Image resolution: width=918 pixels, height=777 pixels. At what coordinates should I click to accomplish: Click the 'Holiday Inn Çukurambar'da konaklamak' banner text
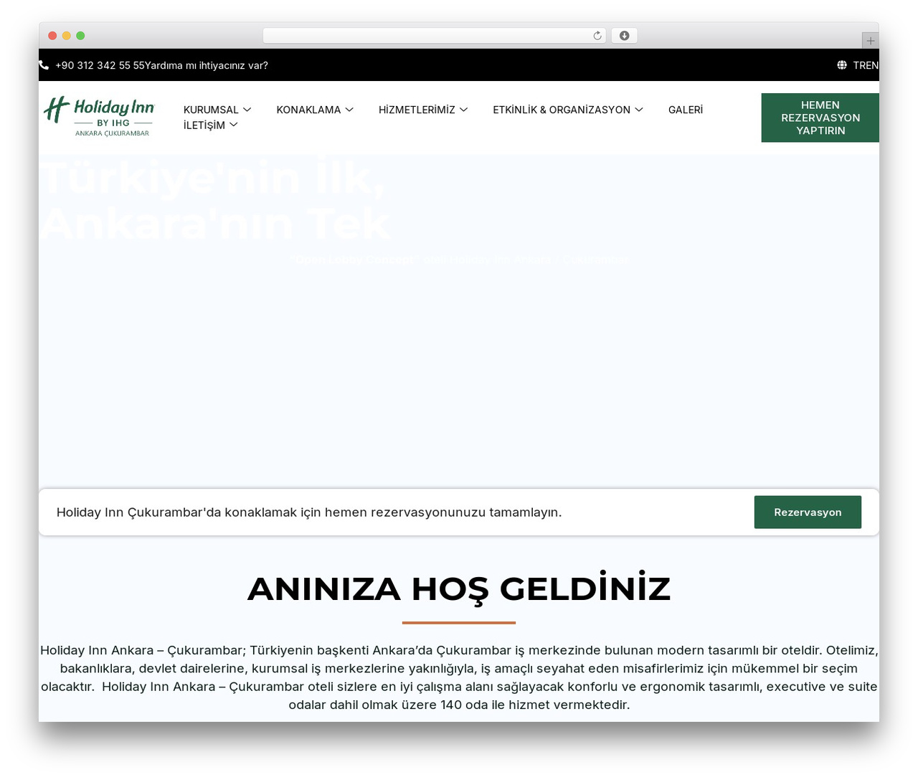(x=309, y=513)
